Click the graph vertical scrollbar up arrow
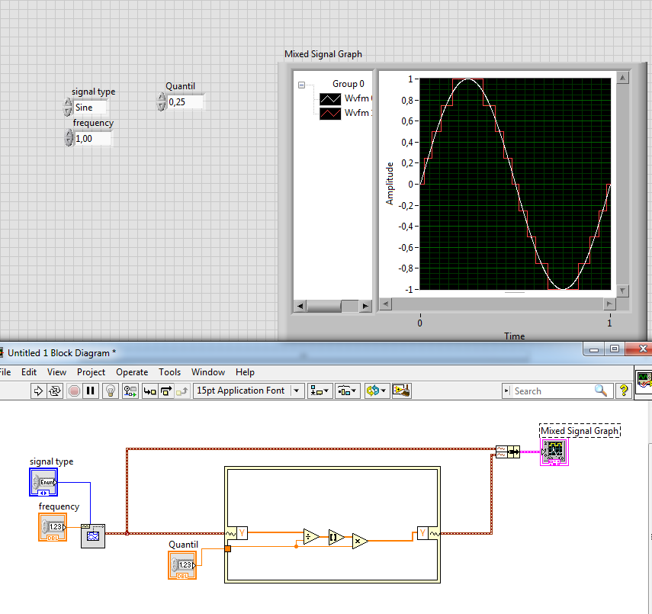The image size is (652, 614). (x=622, y=78)
